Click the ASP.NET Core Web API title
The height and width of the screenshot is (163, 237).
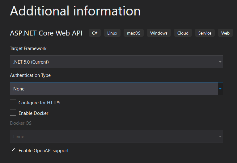coord(46,33)
